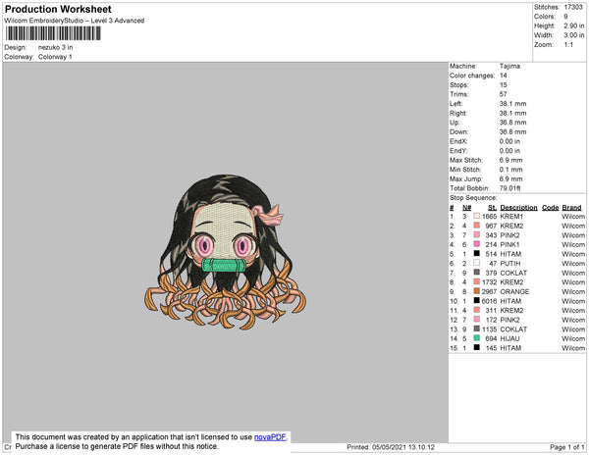This screenshot has width=589, height=455.
Task: Click the COKLAT row with 1135 stitches
Action: 517,329
